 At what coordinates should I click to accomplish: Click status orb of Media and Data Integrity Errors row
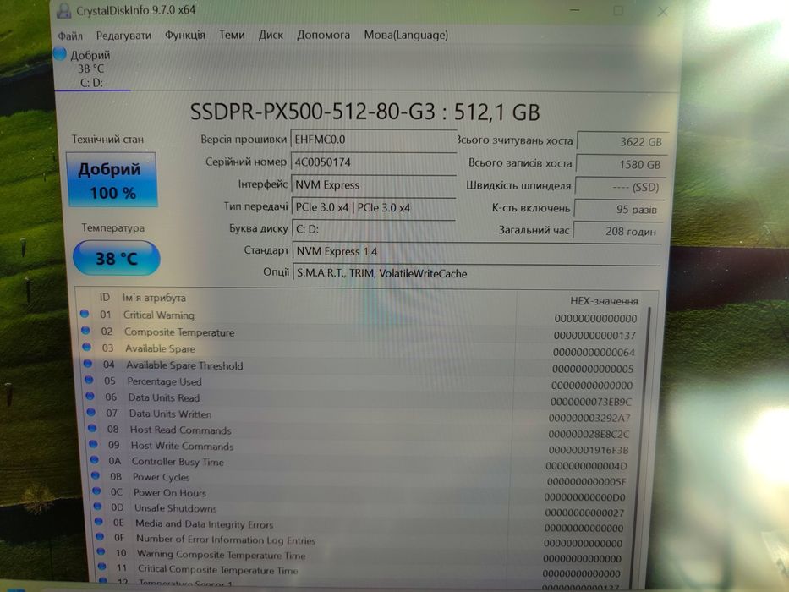pyautogui.click(x=99, y=522)
